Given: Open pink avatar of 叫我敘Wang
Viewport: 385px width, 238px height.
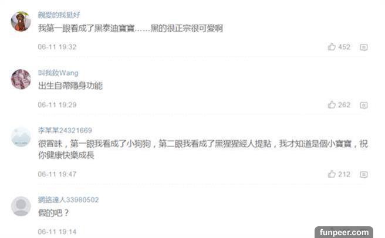Looking at the screenshot, I should tap(21, 79).
